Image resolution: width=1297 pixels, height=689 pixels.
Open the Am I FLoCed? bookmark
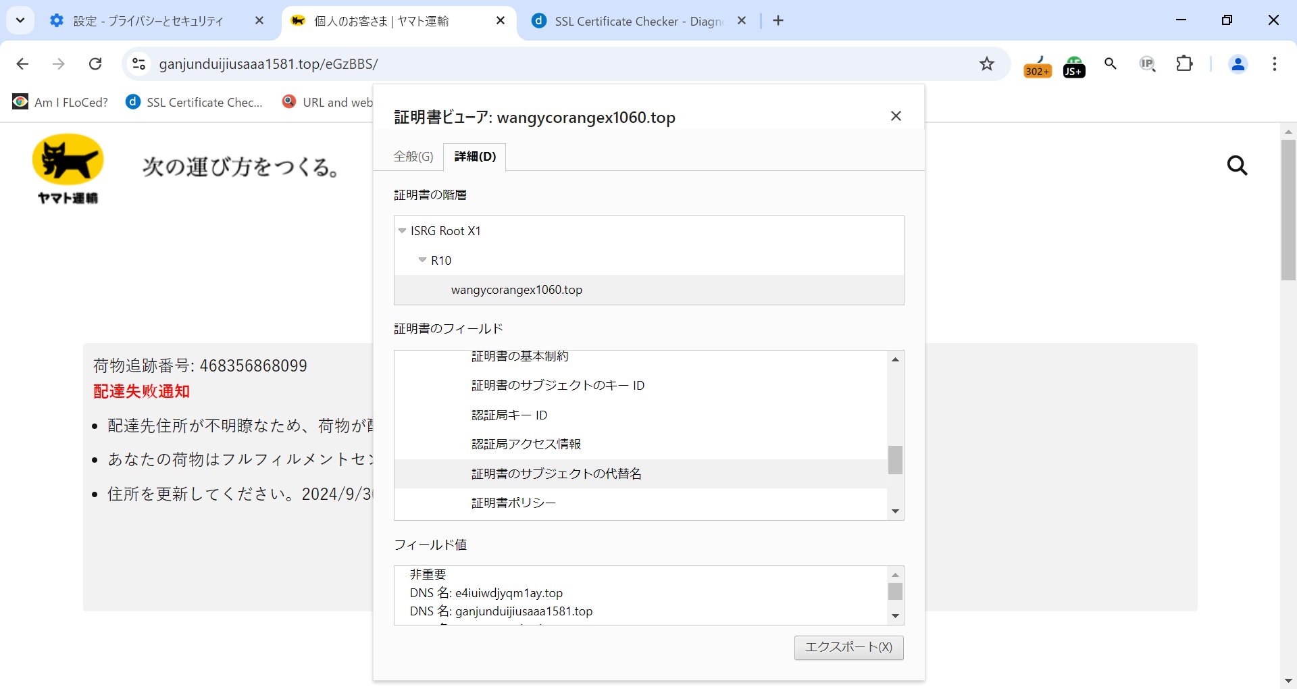60,102
